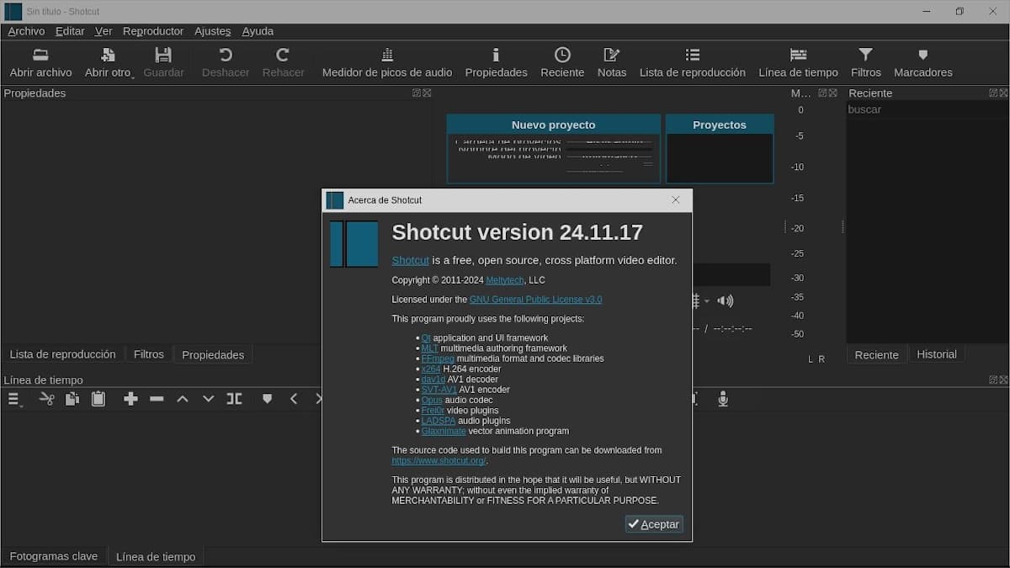Open the Qt project link
This screenshot has width=1010, height=568.
[426, 337]
